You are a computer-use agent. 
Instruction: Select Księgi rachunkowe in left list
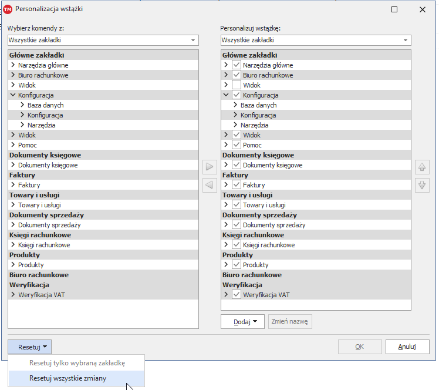click(x=44, y=245)
